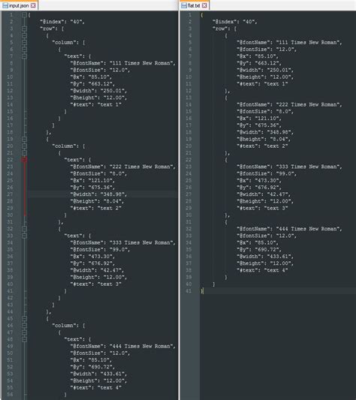
Task: Click "@width": "433.61" in input.json pane
Action: point(98,374)
